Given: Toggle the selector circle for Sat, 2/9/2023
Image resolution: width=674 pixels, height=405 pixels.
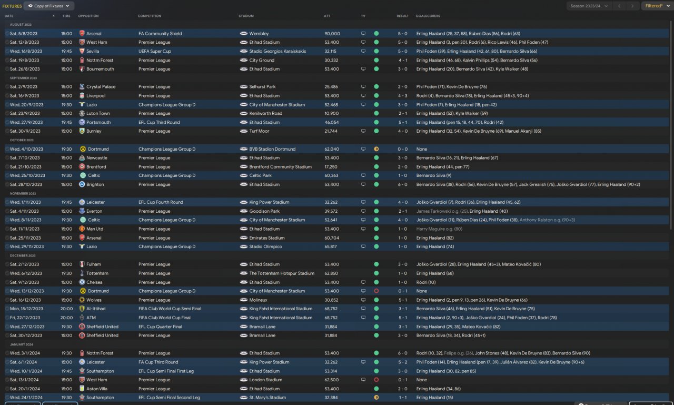Looking at the screenshot, I should click(7, 87).
